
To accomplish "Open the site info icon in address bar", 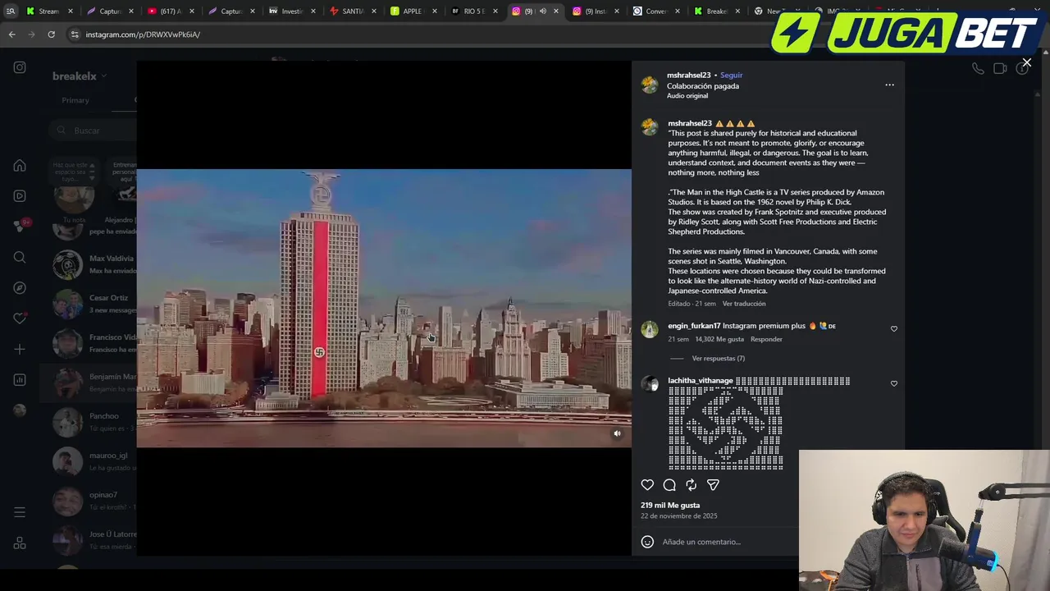I will (75, 34).
